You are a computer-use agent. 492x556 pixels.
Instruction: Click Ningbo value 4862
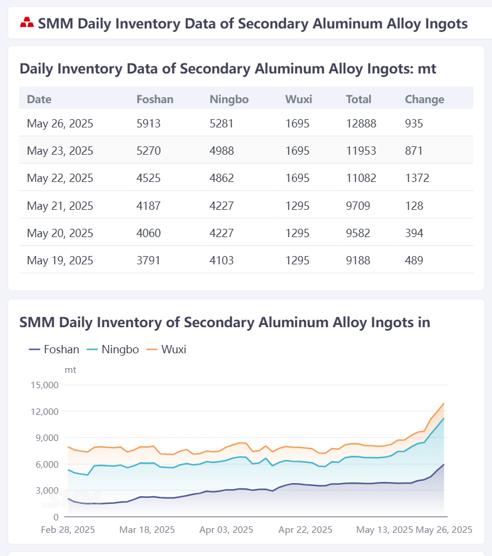pos(221,178)
